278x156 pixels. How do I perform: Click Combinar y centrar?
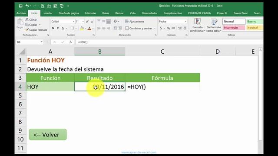click(139, 28)
